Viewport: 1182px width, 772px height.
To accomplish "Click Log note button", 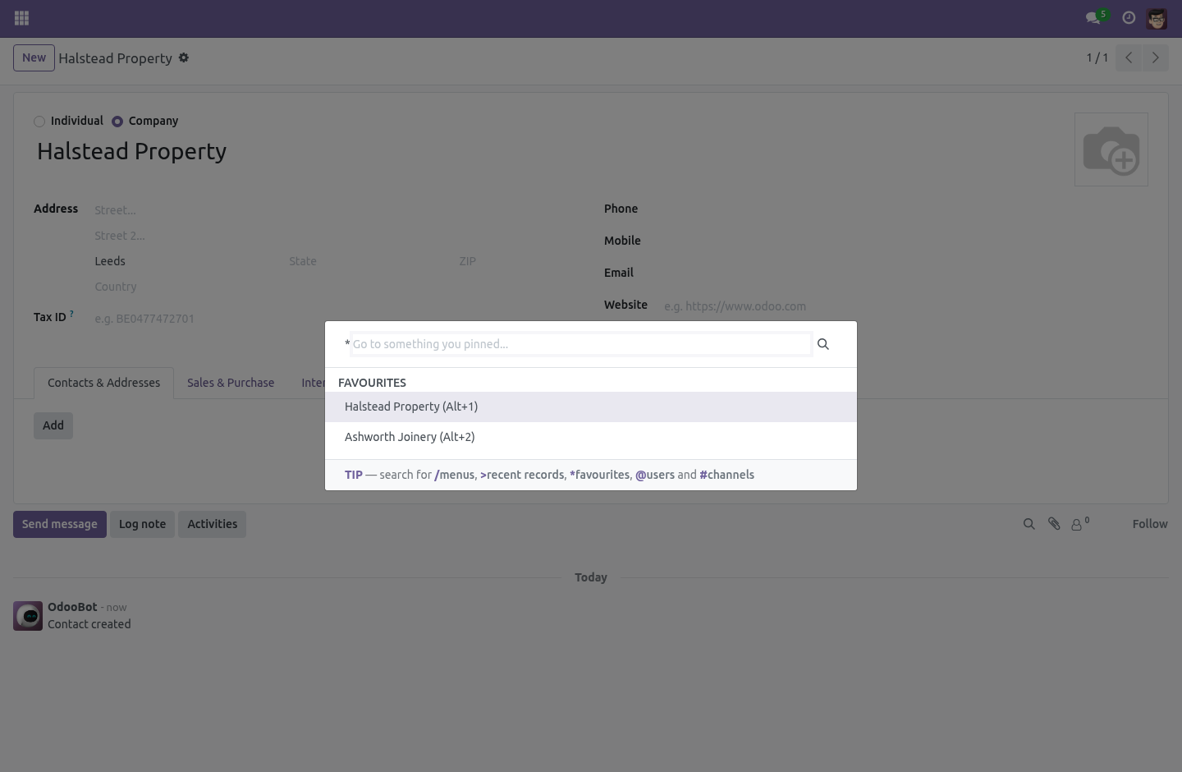I will pos(142,524).
